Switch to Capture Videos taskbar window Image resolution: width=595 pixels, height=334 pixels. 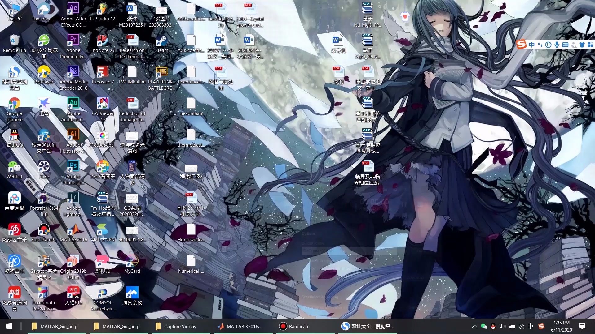(180, 326)
